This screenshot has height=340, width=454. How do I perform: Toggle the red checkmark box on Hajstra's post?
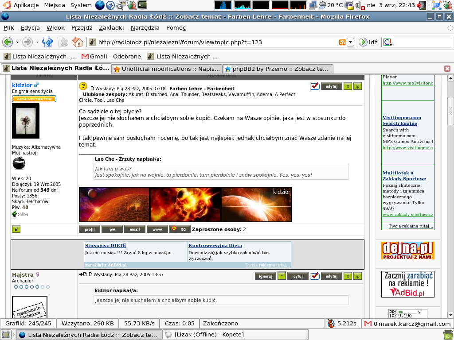315,276
